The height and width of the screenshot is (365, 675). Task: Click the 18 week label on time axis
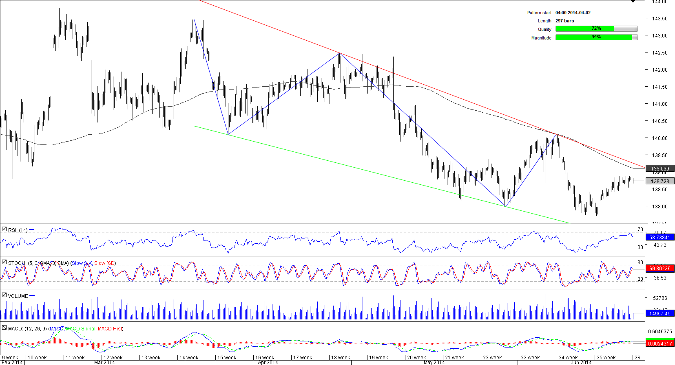(341, 358)
